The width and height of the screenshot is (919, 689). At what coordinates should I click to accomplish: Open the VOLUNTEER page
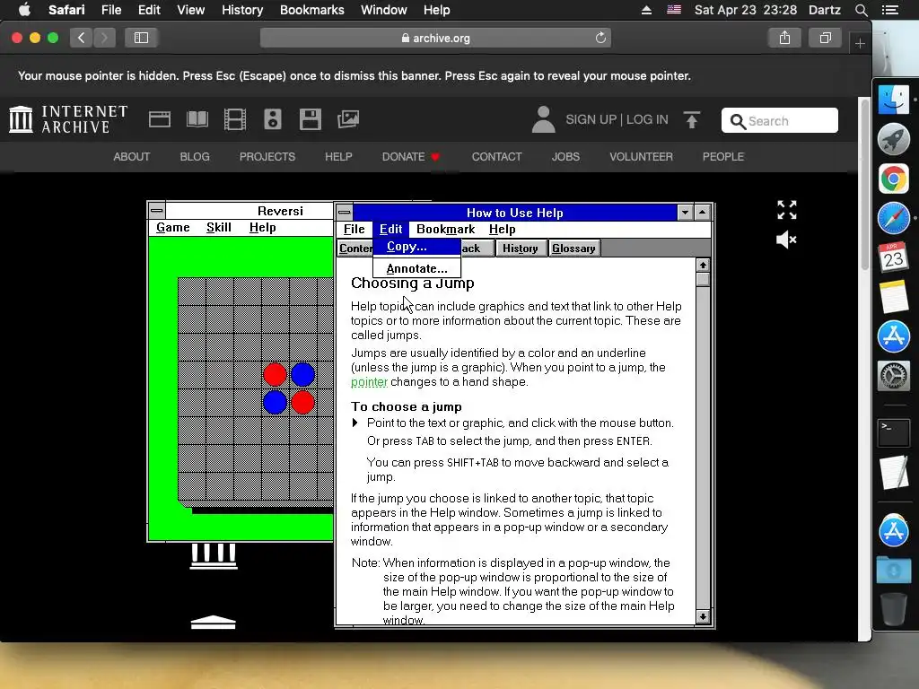[x=641, y=157]
